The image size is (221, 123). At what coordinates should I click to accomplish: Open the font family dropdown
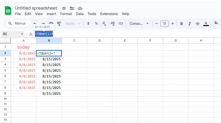pyautogui.click(x=139, y=24)
